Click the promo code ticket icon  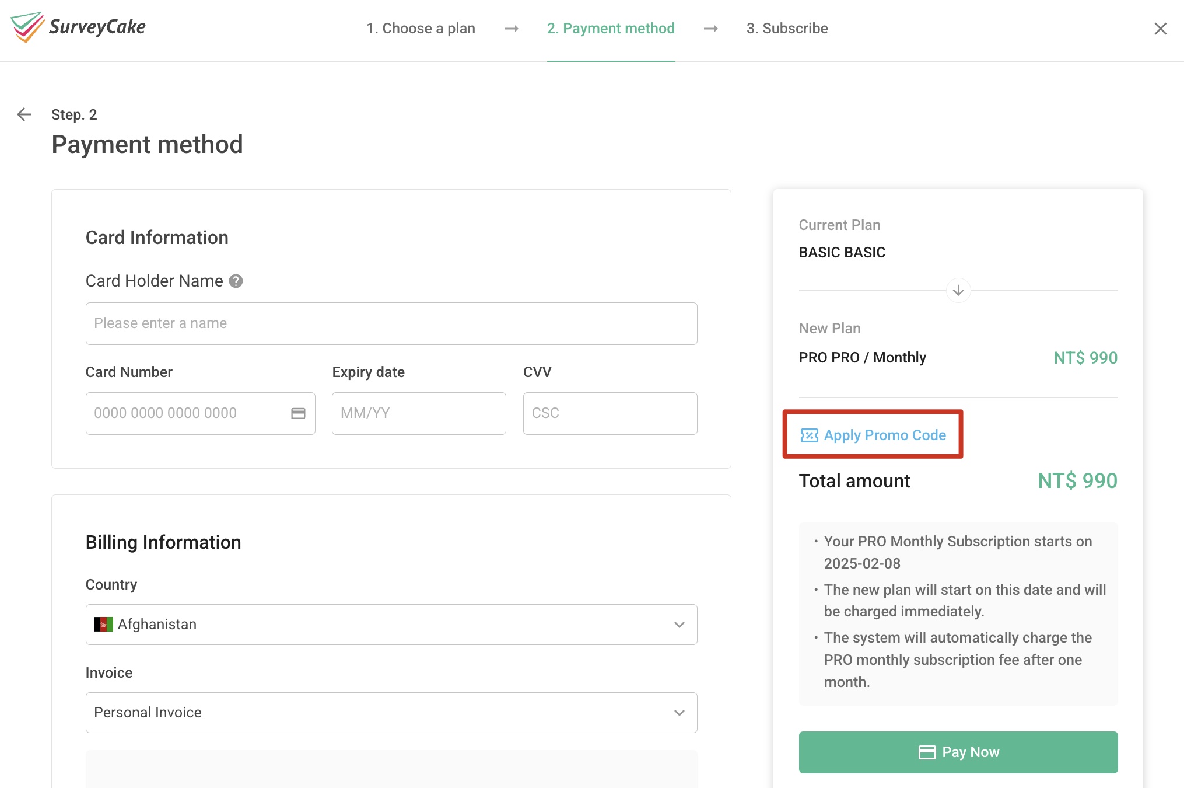click(809, 435)
